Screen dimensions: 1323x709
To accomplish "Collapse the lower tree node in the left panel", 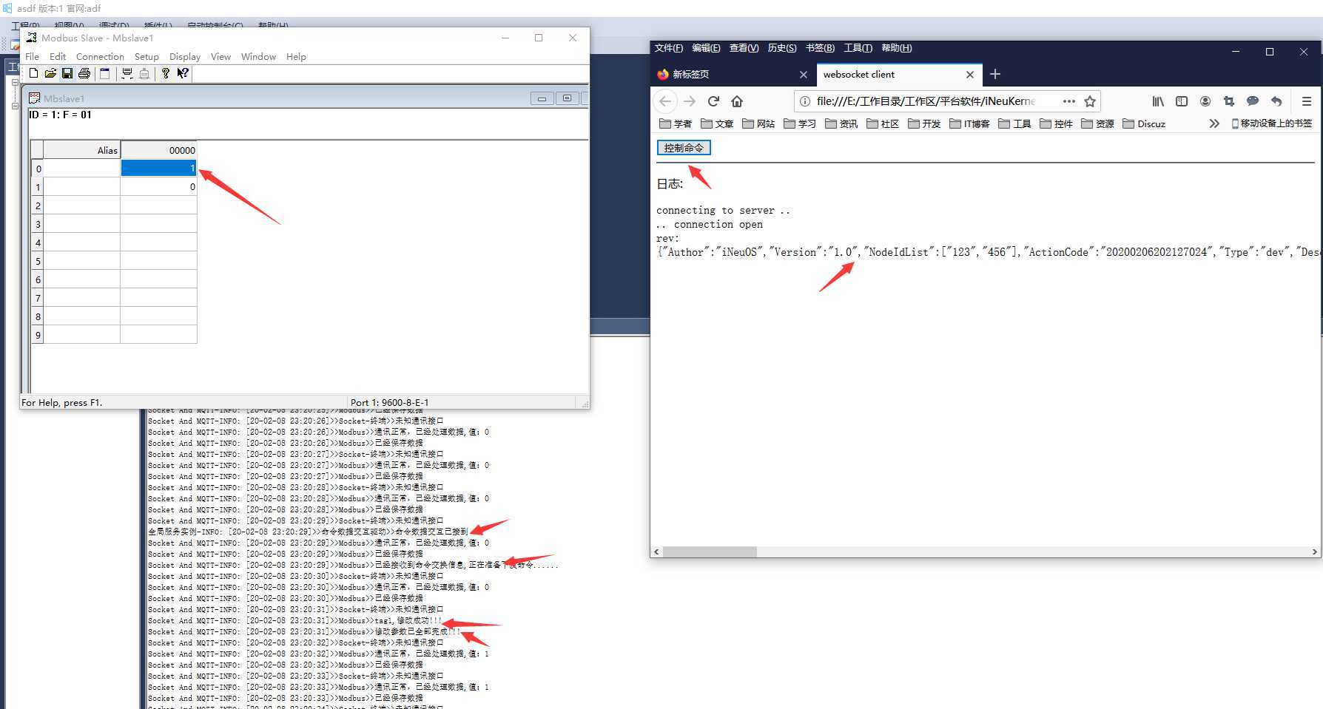I will [15, 106].
